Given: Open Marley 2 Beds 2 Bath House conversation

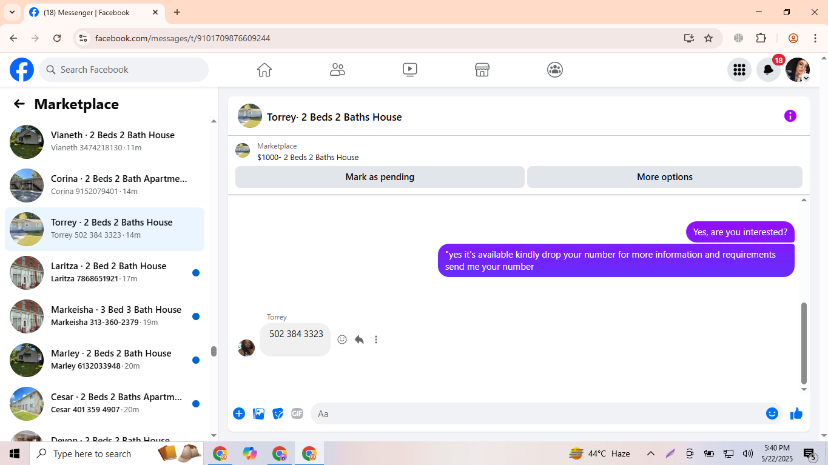Looking at the screenshot, I should click(x=104, y=360).
